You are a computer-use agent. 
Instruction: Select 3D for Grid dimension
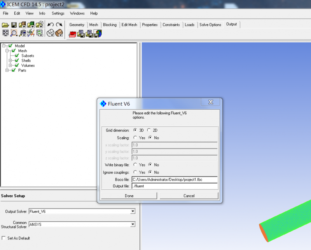pos(135,130)
